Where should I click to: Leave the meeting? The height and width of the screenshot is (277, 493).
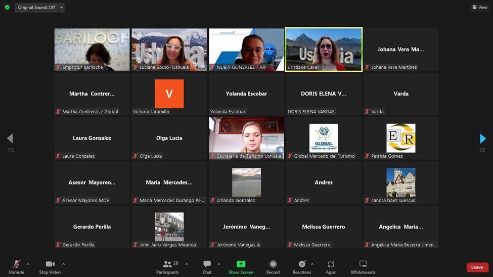coord(477,267)
